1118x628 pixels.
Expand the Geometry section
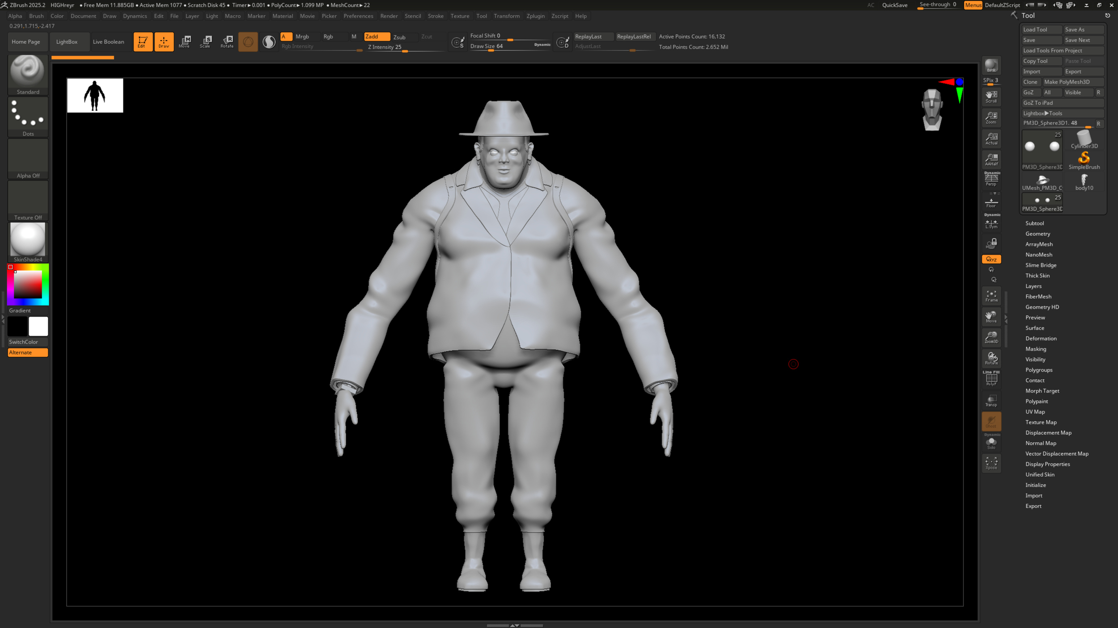(x=1038, y=234)
